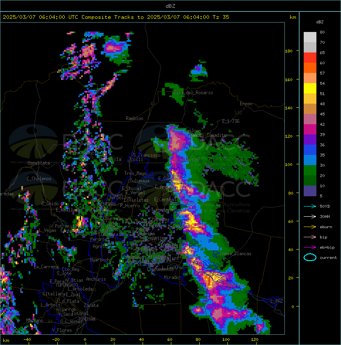The width and height of the screenshot is (341, 345).
Task: Select the light blue 30–35 dBZ swatch
Action: [x=310, y=160]
